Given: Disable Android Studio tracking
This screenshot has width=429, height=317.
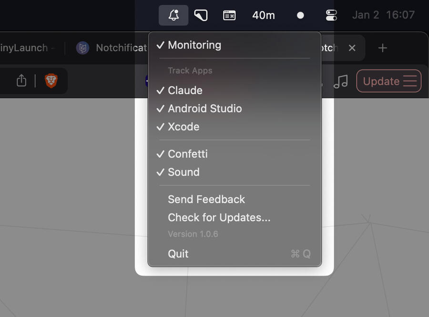Looking at the screenshot, I should coord(204,109).
